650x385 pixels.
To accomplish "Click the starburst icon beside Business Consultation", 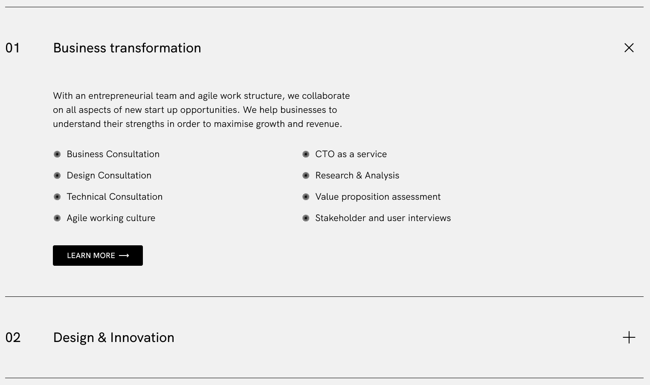I will pyautogui.click(x=57, y=154).
